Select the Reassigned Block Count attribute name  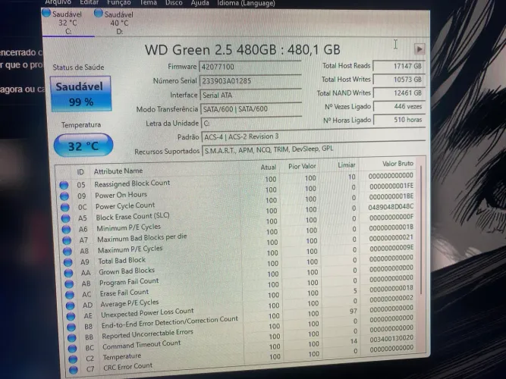(132, 183)
